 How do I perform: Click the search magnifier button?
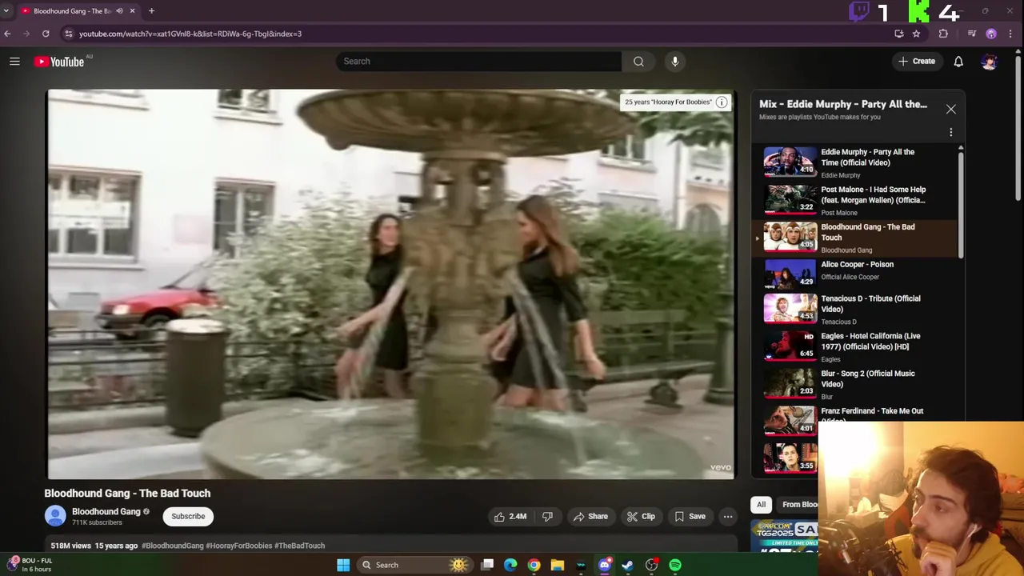(638, 62)
